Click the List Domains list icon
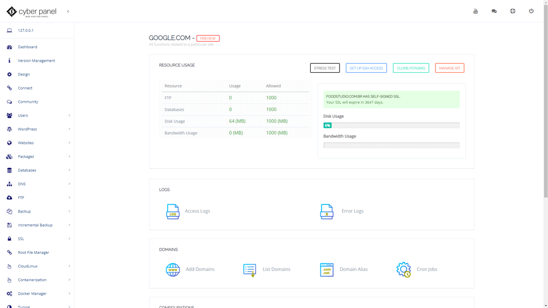Screen dimensions: 548x308 coord(250,271)
